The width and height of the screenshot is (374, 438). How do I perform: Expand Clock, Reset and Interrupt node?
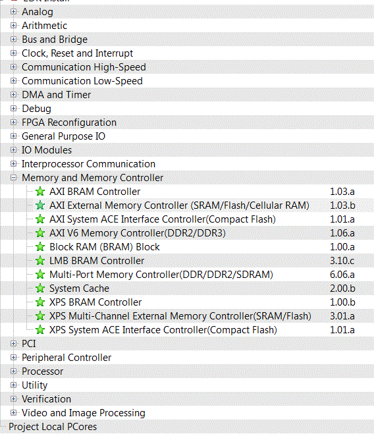point(13,53)
